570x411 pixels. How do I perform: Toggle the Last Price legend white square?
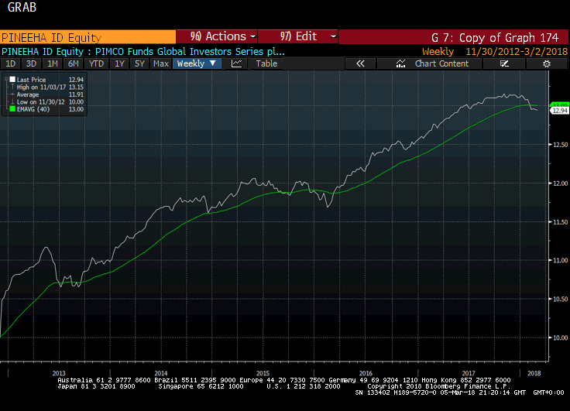pyautogui.click(x=12, y=79)
